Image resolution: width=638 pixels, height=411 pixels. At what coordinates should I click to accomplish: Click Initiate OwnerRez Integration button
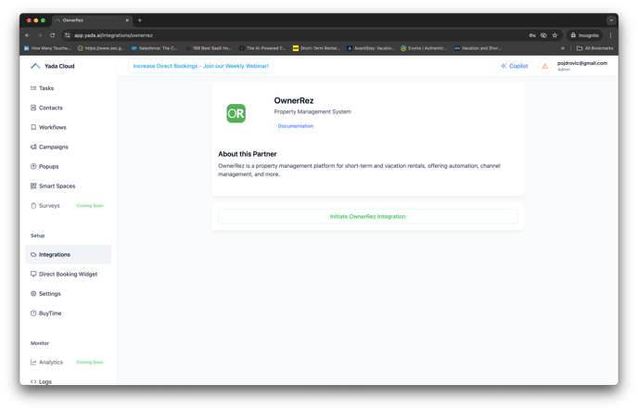pos(368,216)
